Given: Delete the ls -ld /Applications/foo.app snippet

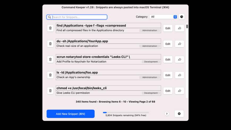Looking at the screenshot, I should (x=50, y=75).
